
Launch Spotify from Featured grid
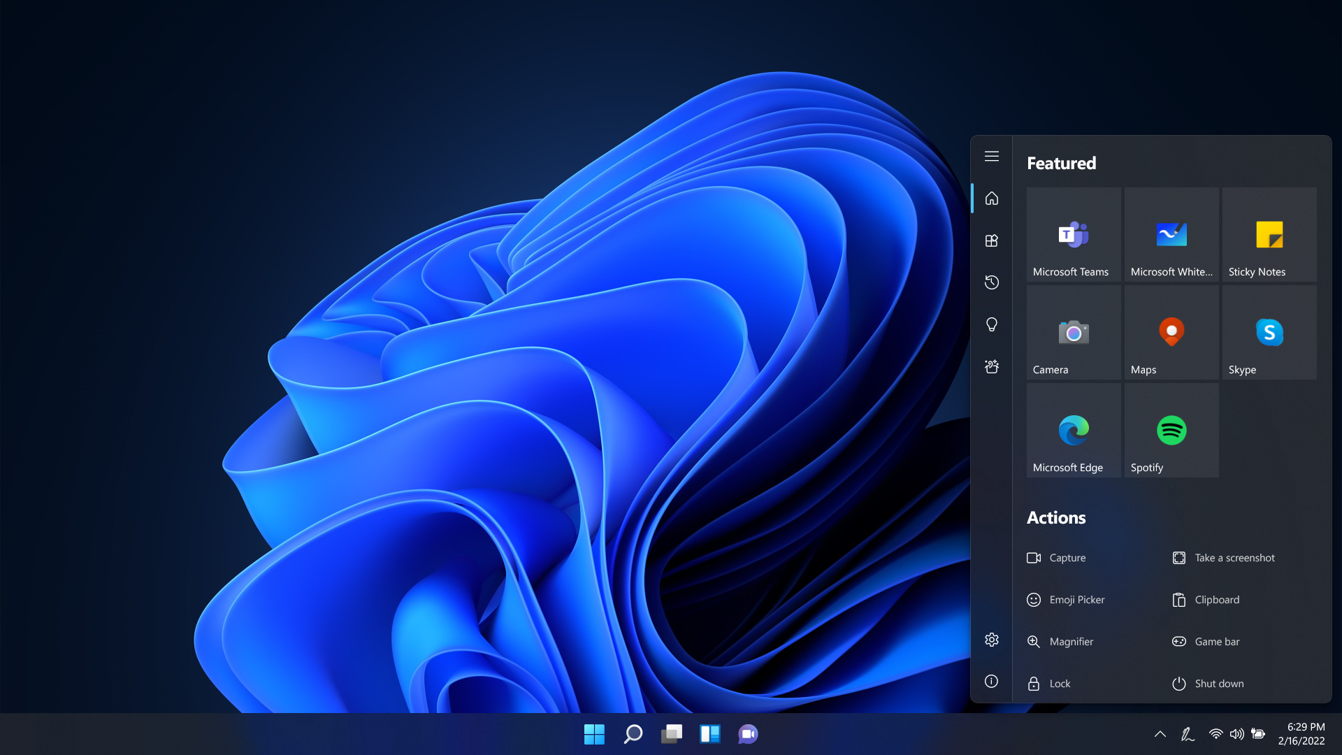[1171, 431]
